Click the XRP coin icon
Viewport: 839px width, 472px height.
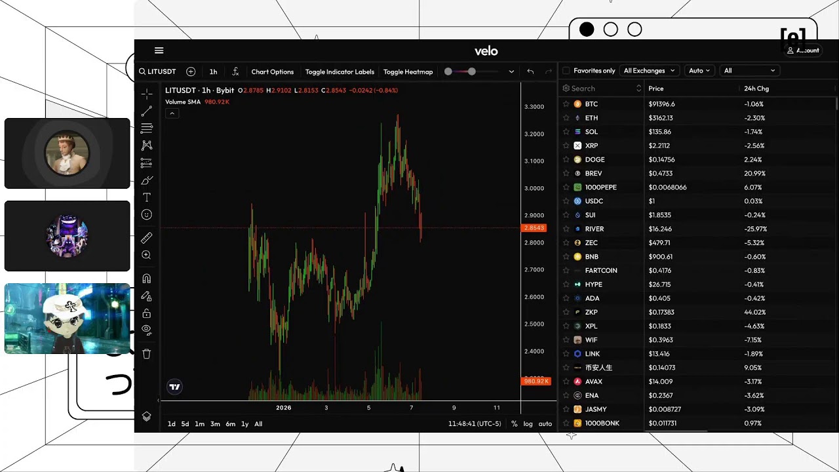point(577,146)
